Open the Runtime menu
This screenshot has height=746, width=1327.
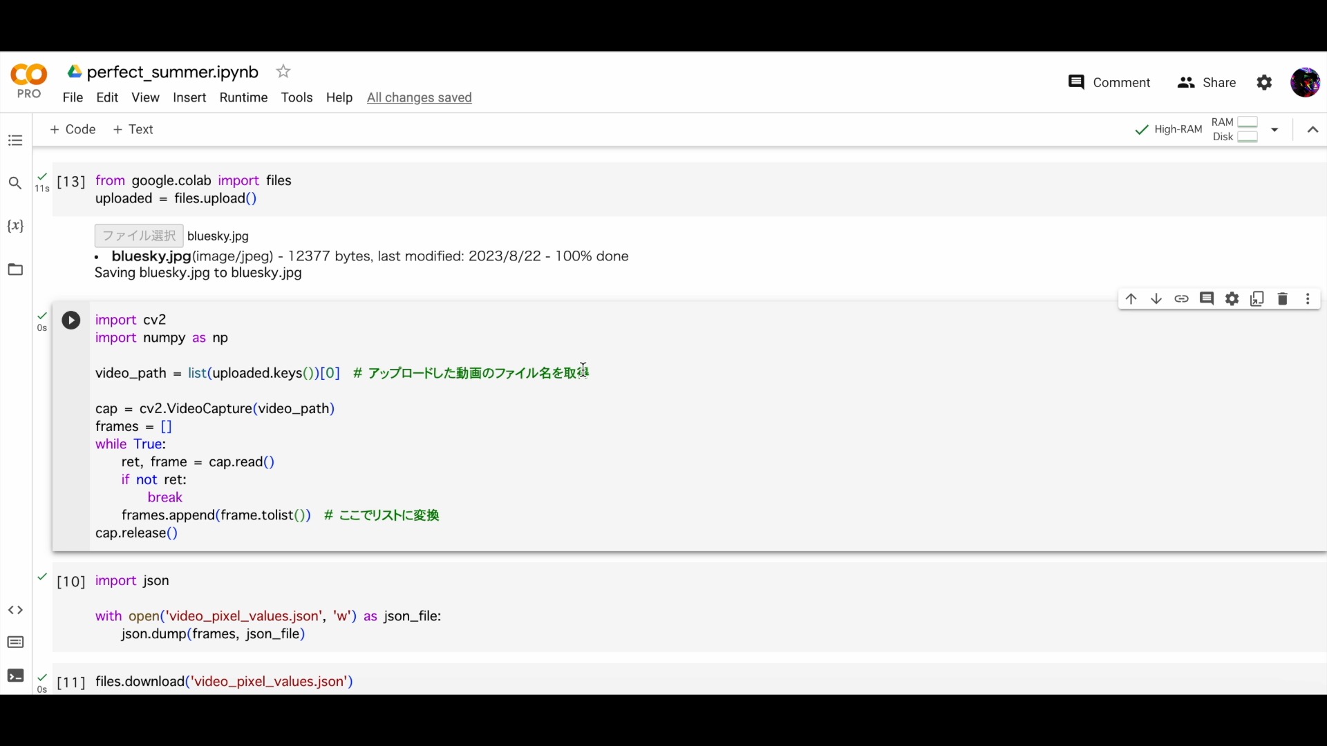pos(243,98)
